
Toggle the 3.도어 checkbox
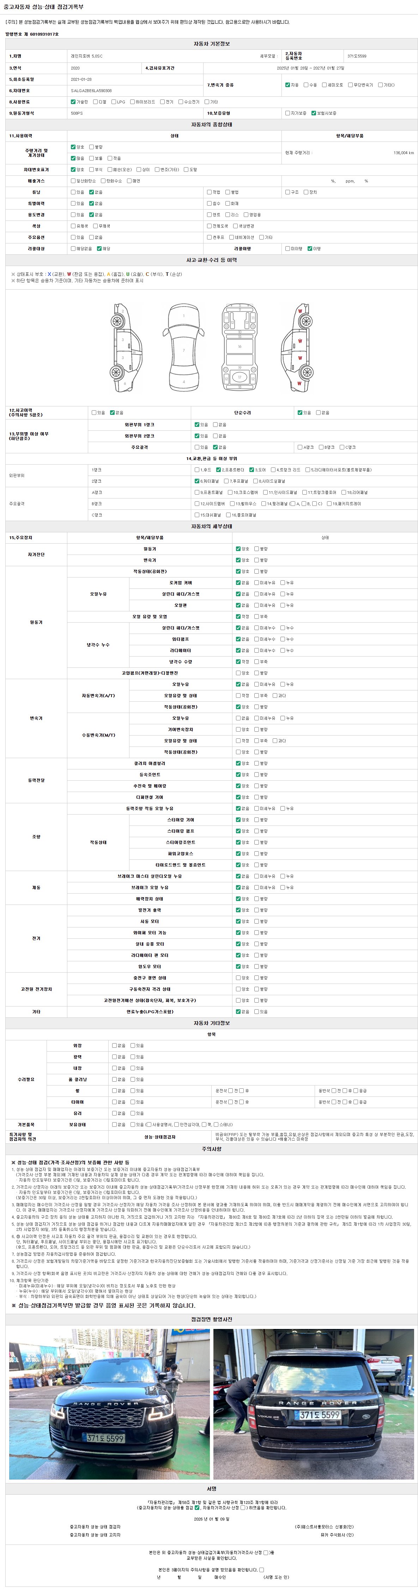pyautogui.click(x=251, y=470)
